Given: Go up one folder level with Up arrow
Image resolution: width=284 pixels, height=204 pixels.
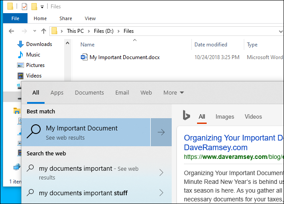Looking at the screenshot, I should point(43,31).
